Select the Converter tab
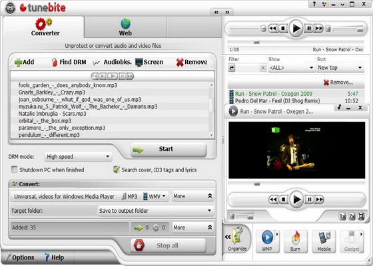The width and height of the screenshot is (373, 266). pyautogui.click(x=45, y=27)
